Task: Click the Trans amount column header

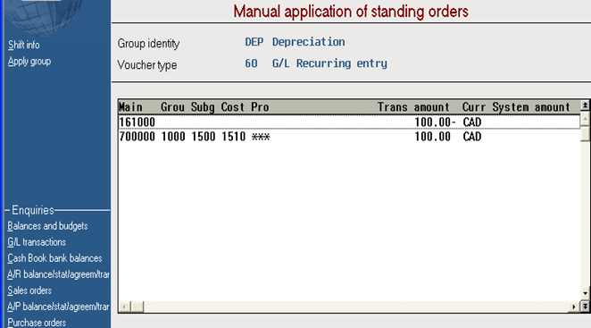Action: 413,107
